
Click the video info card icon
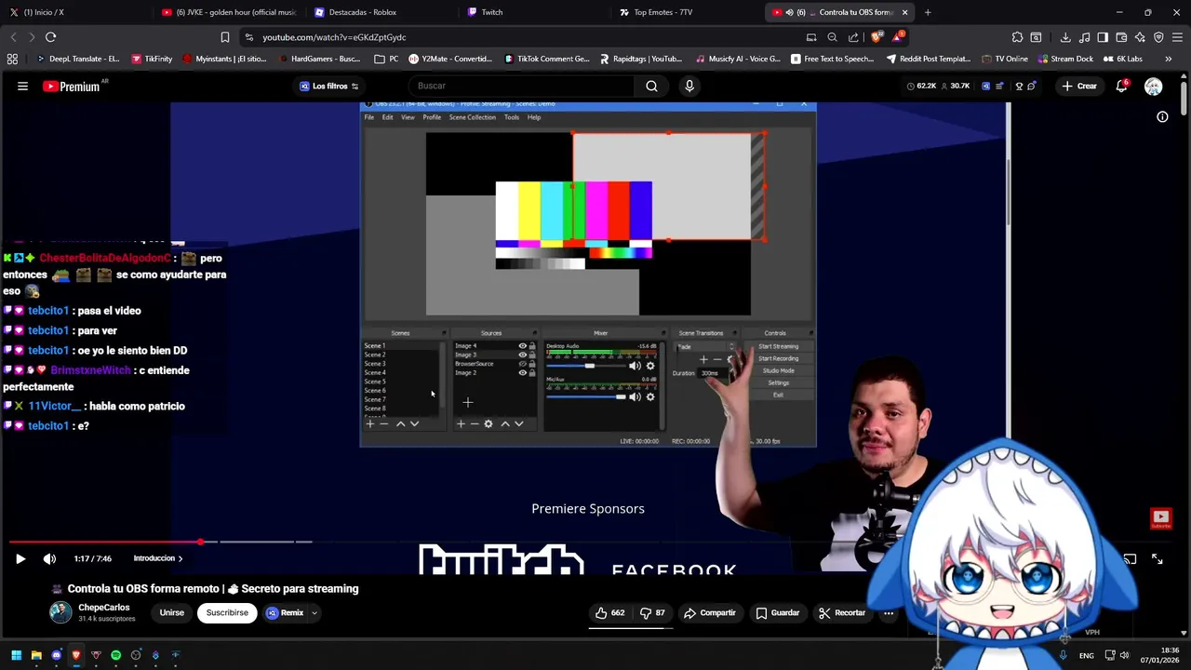[x=1162, y=116]
